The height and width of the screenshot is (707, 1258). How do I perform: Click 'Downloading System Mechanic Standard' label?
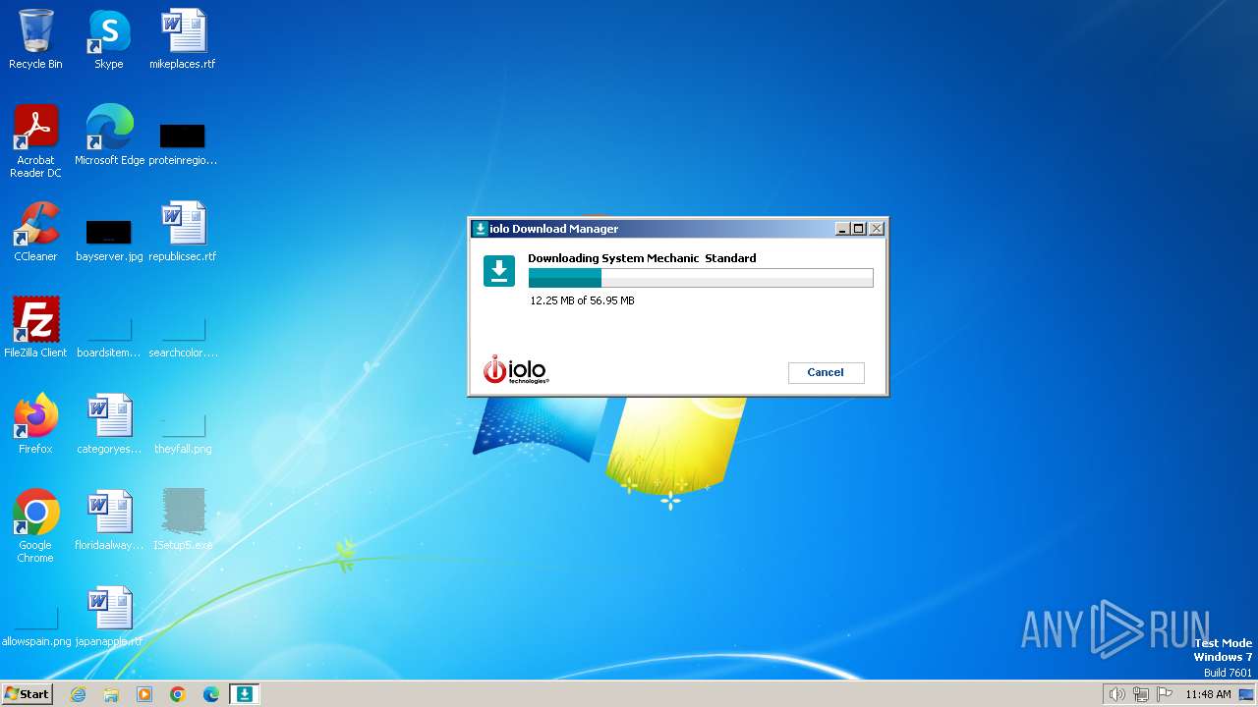(x=642, y=258)
